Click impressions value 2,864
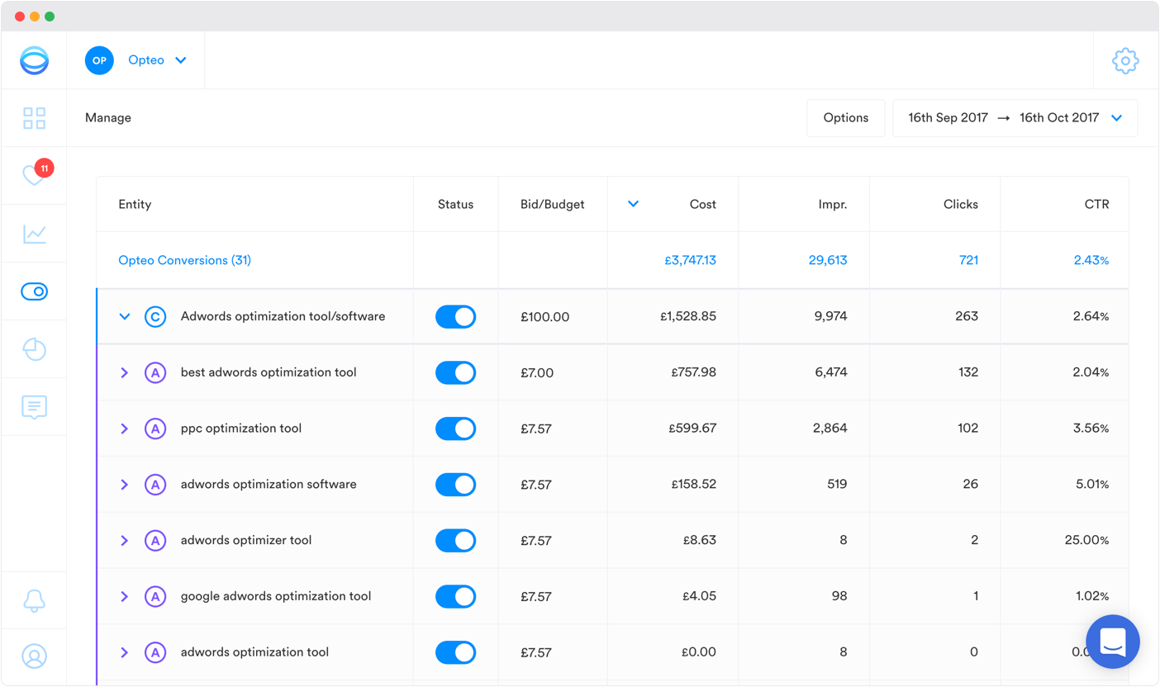Screen dimensions: 1160x687 pyautogui.click(x=830, y=429)
